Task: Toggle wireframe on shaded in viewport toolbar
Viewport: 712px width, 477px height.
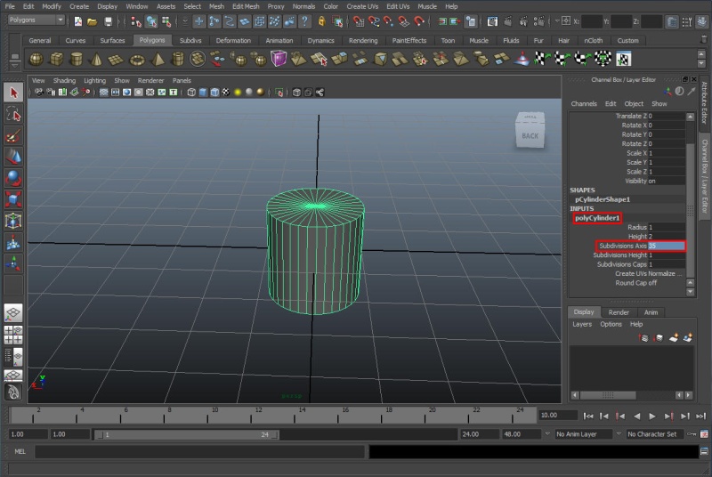Action: 214,92
